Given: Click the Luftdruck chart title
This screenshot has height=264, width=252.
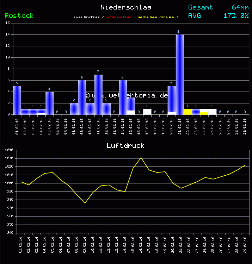Looking at the screenshot, I should pos(125,145).
